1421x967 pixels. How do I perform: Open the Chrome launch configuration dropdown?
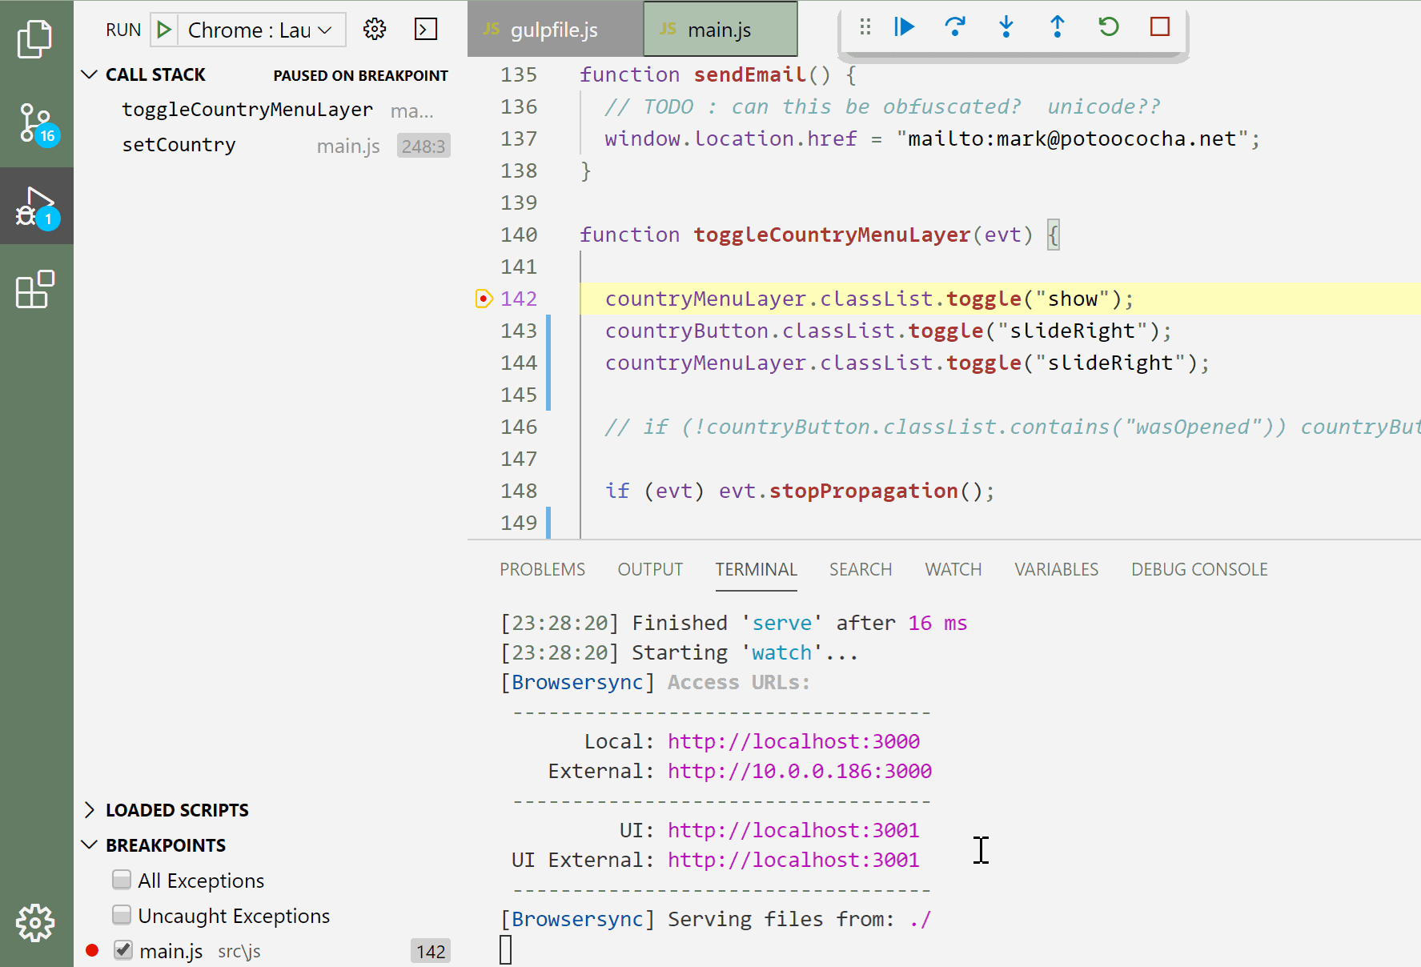pos(260,30)
